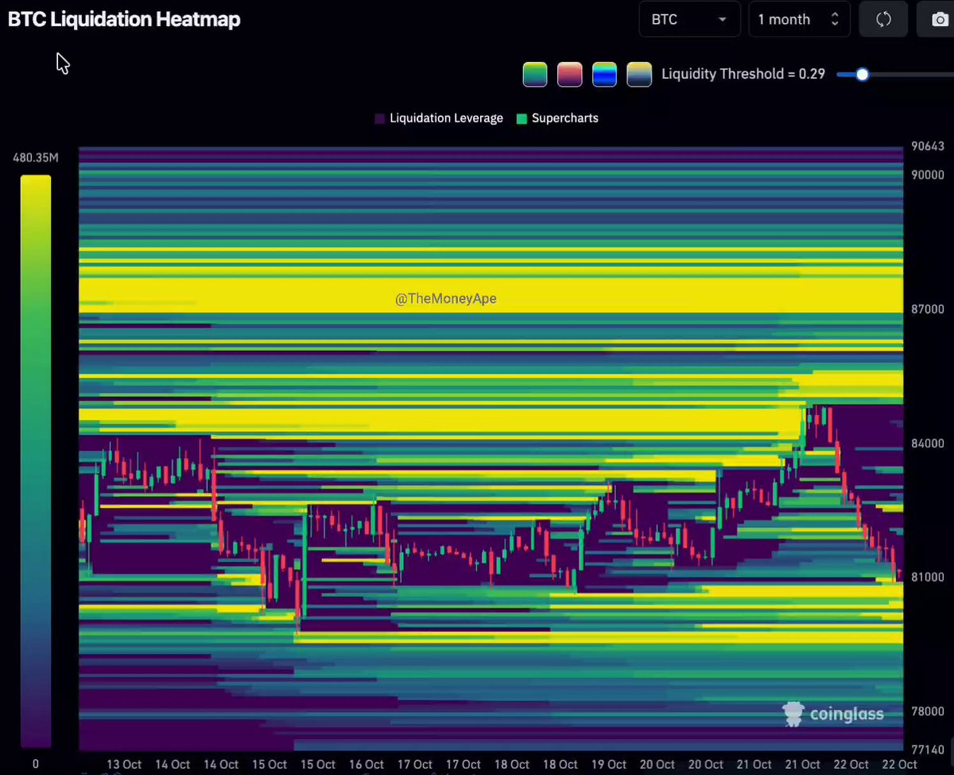The image size is (954, 775).
Task: Click the 480.35M scale maximum label
Action: [x=36, y=158]
